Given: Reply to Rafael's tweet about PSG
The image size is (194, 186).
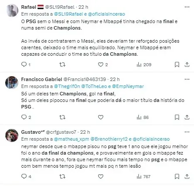Looking at the screenshot, I should [x=24, y=64].
